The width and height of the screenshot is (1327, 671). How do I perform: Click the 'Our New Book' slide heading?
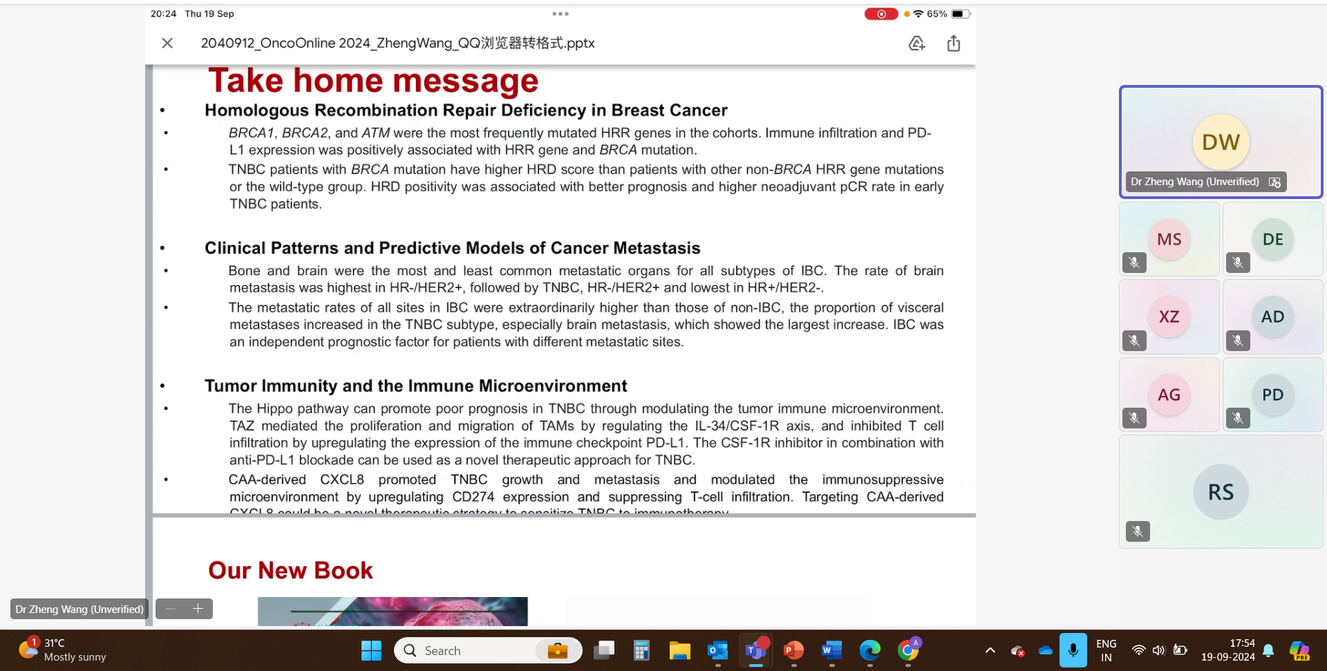290,570
